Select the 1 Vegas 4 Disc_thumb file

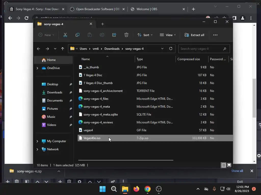point(155,83)
